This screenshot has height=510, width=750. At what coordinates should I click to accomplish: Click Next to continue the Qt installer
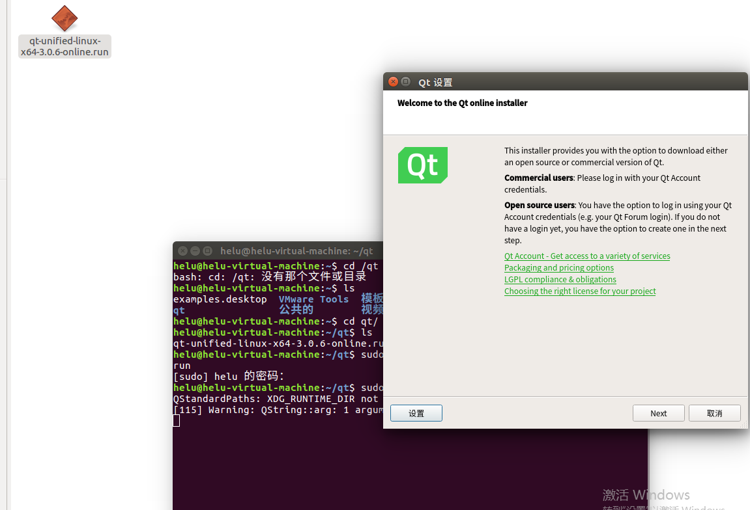coord(659,413)
